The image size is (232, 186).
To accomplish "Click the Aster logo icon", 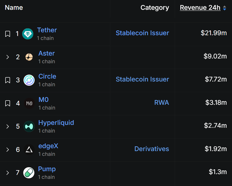I will [x=29, y=57].
